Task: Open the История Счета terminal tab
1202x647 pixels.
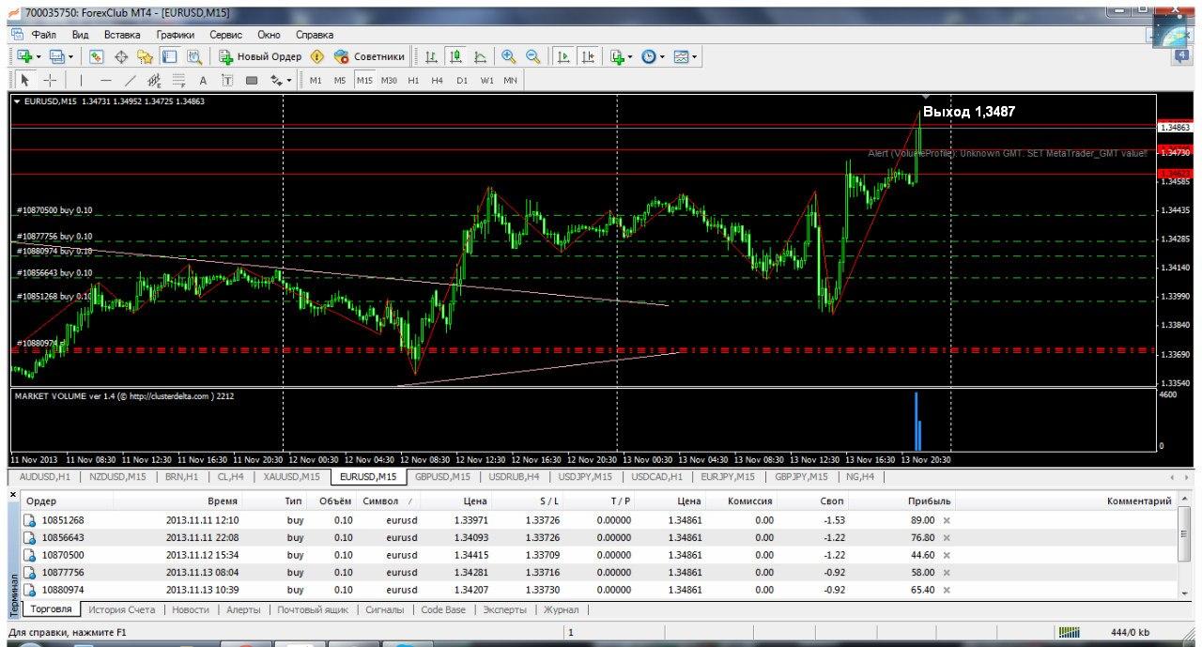Action: pyautogui.click(x=122, y=609)
